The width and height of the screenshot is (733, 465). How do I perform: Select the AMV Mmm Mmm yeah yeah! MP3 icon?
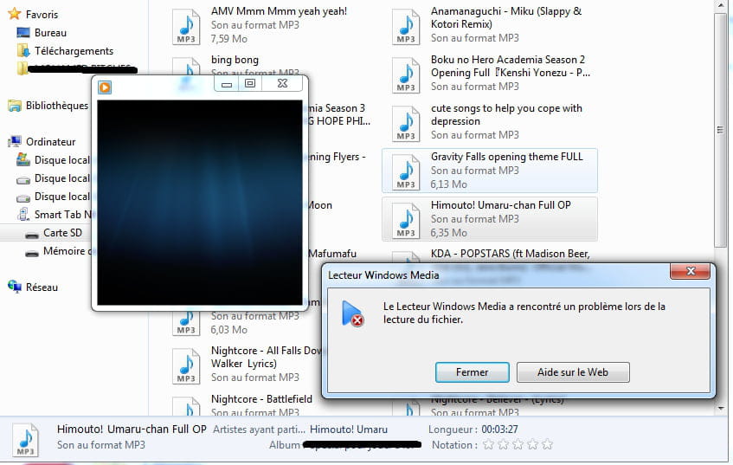click(186, 27)
